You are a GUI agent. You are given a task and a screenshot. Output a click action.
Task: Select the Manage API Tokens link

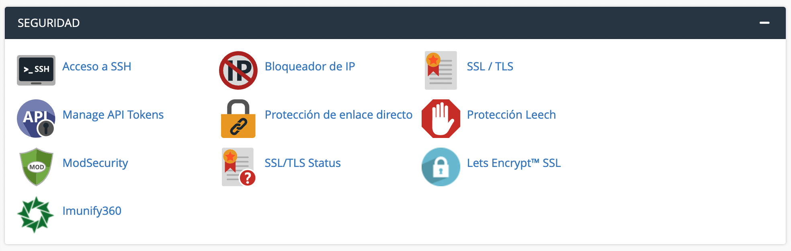coord(113,115)
